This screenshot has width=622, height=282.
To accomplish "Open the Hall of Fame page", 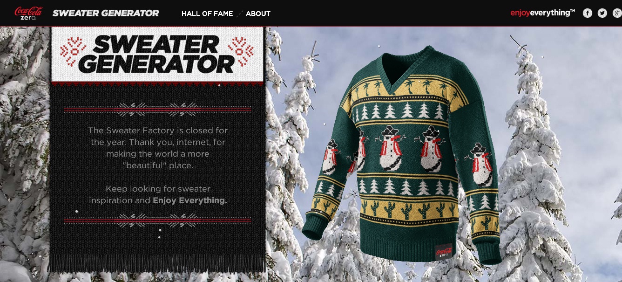I will [207, 14].
